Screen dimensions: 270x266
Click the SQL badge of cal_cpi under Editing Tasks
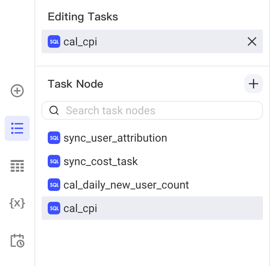54,41
